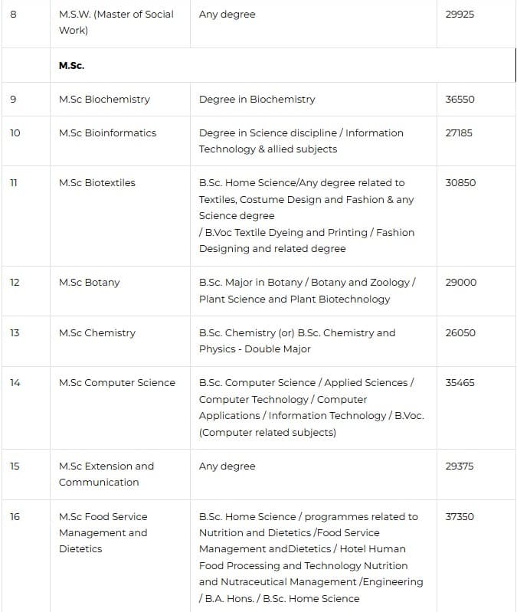Select the M.Sc Computer Science course cell
Image resolution: width=517 pixels, height=612 pixels.
(x=117, y=383)
